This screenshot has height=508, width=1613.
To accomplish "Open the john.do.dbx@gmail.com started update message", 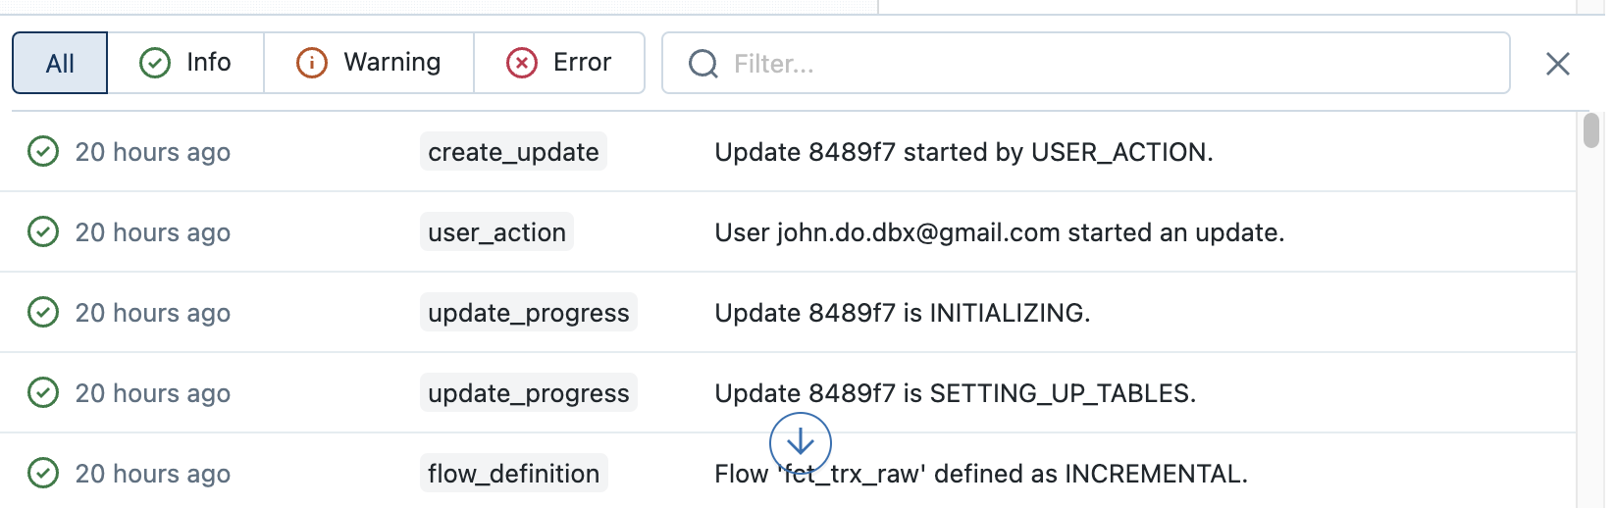I will 1000,232.
